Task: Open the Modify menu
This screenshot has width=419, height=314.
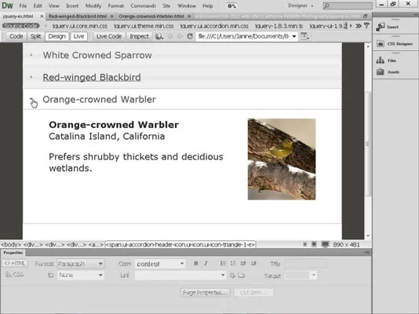Action: pos(93,5)
